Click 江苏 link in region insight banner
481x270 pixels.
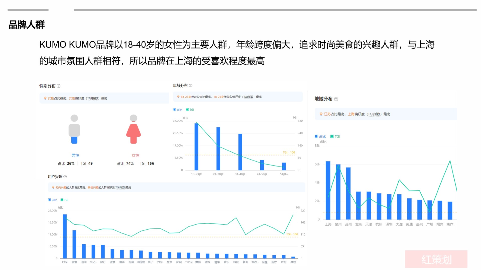pos(327,114)
